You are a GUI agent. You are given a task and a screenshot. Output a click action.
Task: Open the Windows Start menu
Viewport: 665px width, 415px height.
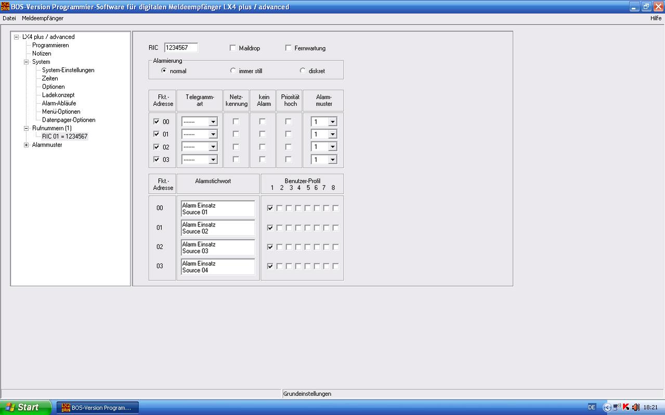26,407
